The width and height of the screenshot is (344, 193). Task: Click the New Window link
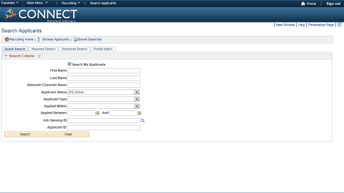[285, 25]
